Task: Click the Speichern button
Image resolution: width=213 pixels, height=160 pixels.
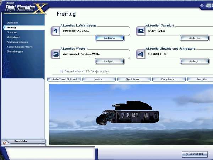Action: coord(134,79)
